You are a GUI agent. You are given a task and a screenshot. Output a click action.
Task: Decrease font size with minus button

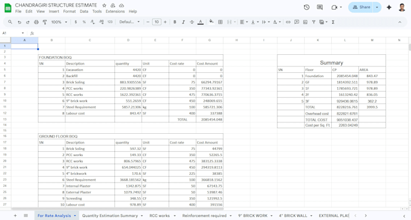pos(148,22)
